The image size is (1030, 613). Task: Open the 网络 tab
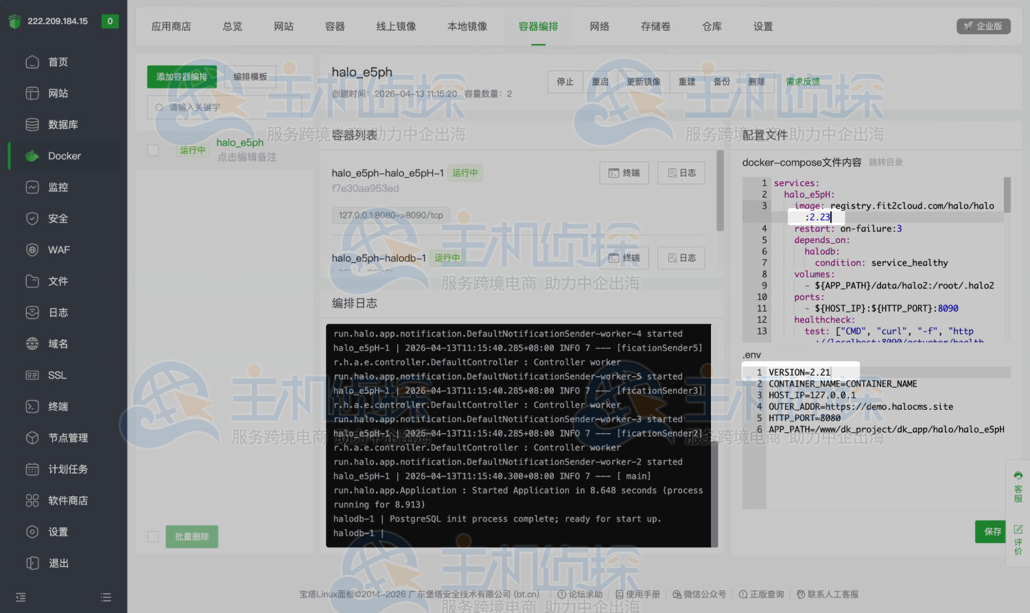pyautogui.click(x=600, y=26)
